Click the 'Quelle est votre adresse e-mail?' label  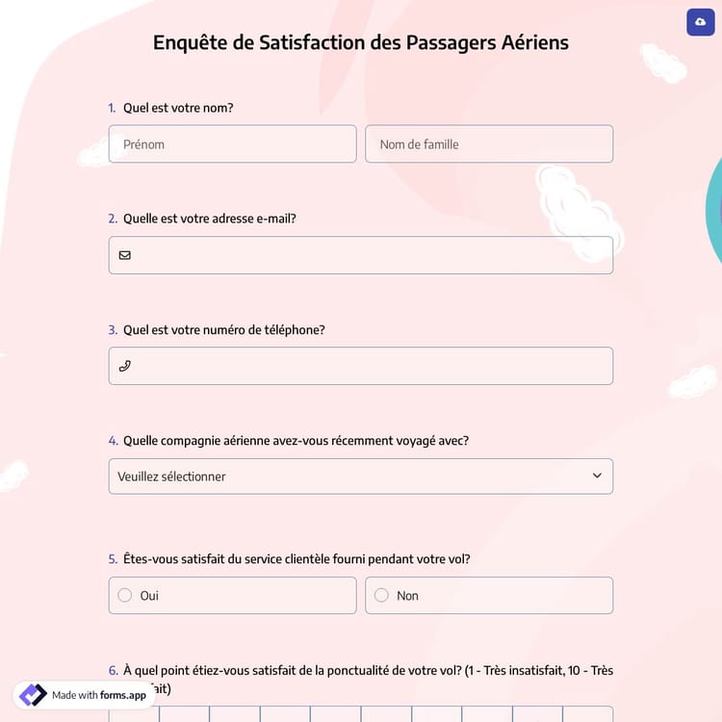210,219
